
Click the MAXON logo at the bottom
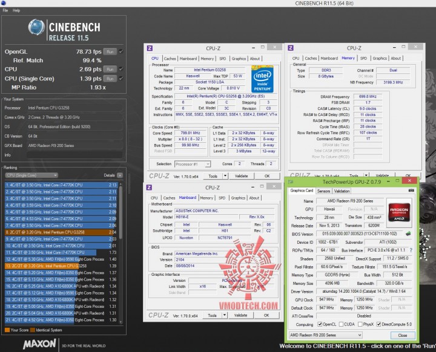pyautogui.click(x=39, y=344)
